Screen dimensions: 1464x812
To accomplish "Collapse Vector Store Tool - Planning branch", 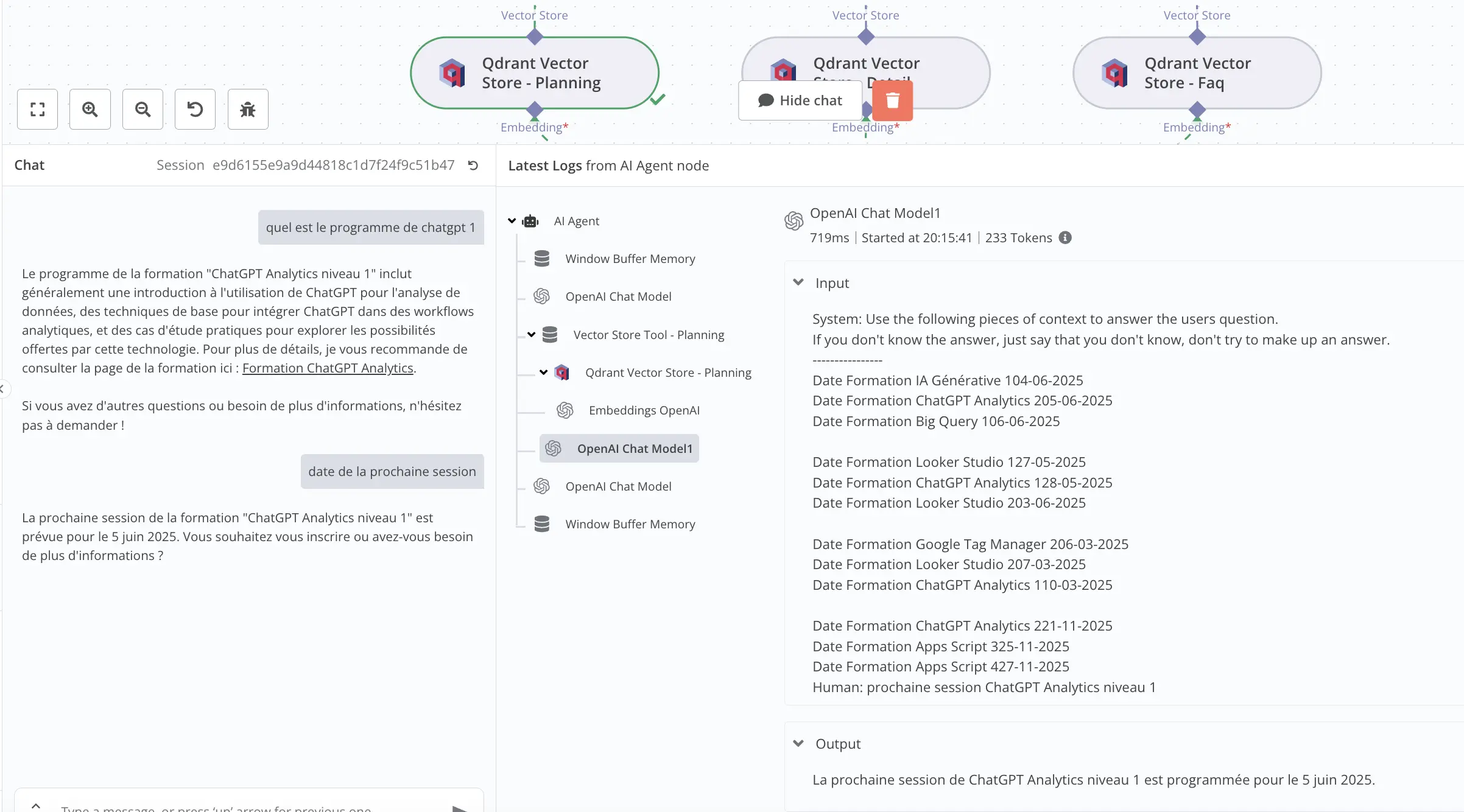I will 532,335.
